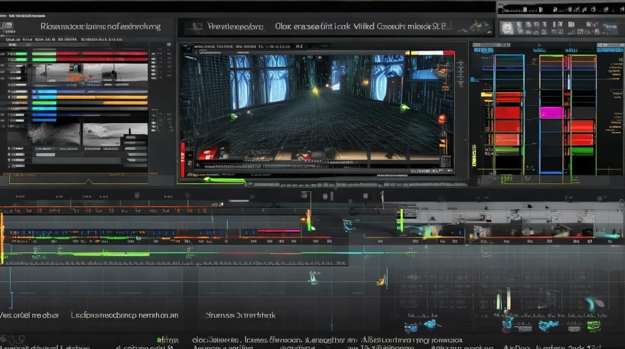625x349 pixels.
Task: Select the long green clip on the timeline's lower track
Action: pos(111,254)
